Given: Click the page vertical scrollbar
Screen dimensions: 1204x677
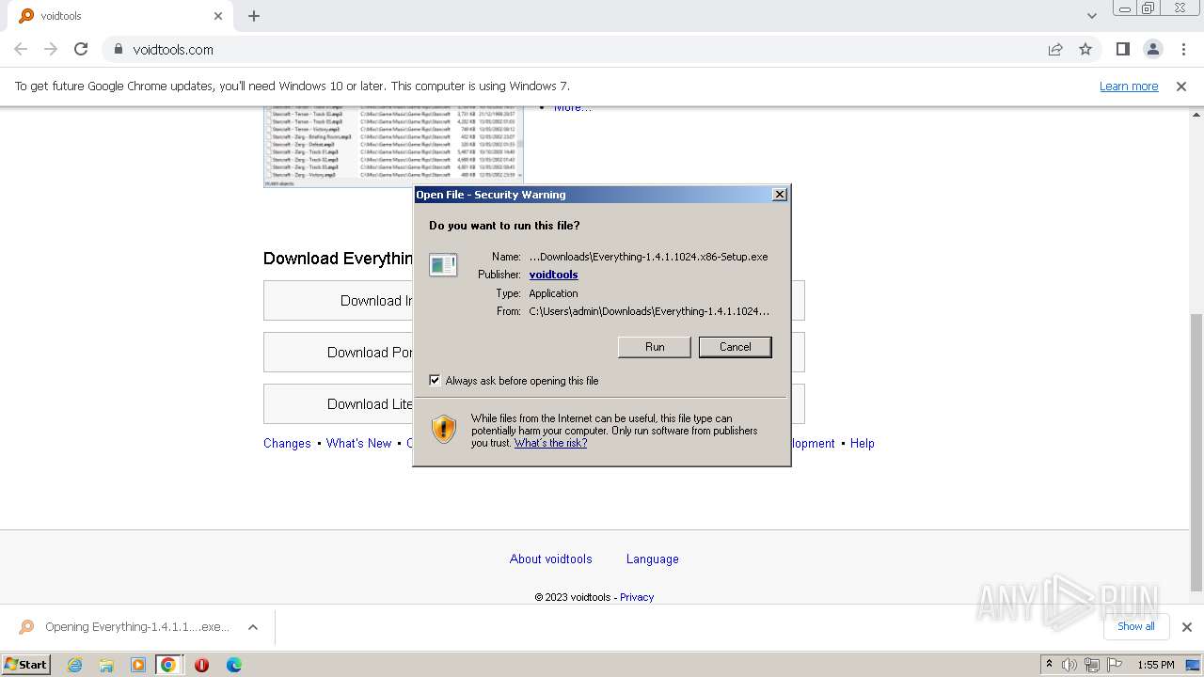Looking at the screenshot, I should (1196, 451).
